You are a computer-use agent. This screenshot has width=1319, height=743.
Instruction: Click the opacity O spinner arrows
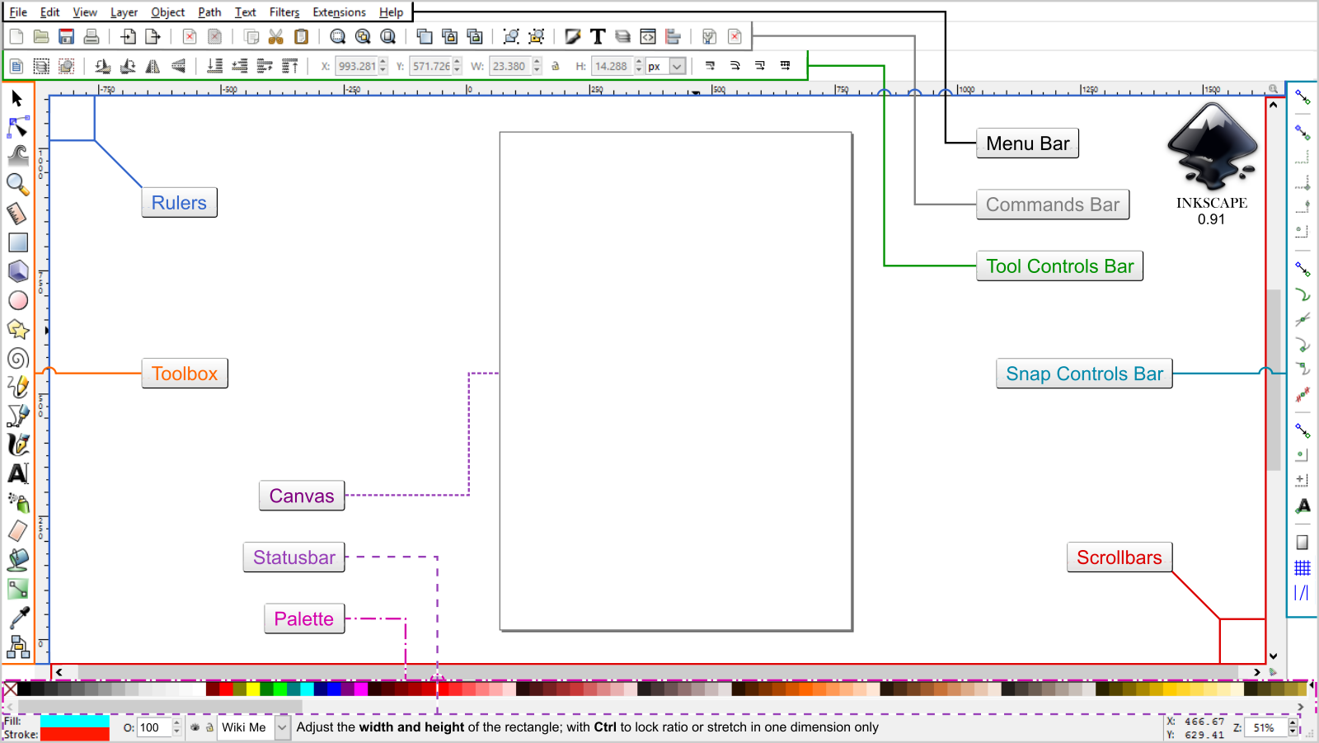[x=176, y=727]
